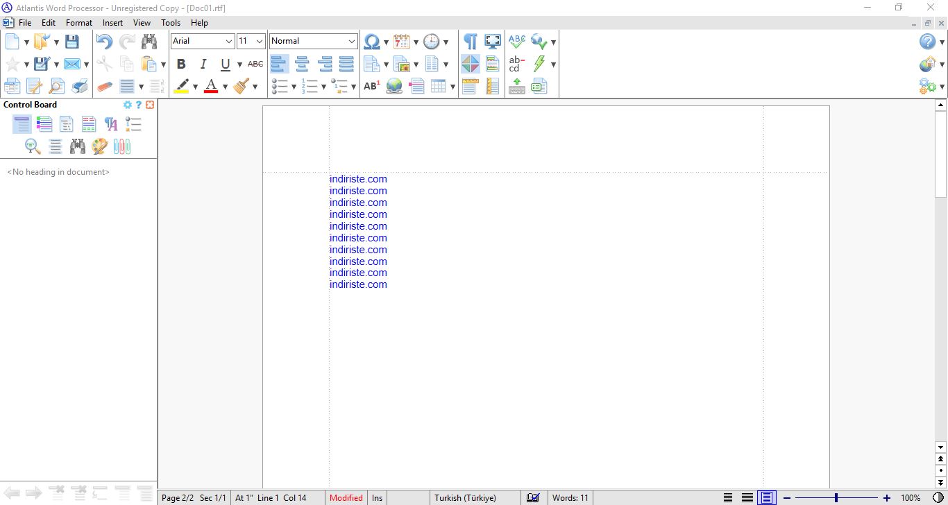Click the zoom slider handle

[x=836, y=497]
